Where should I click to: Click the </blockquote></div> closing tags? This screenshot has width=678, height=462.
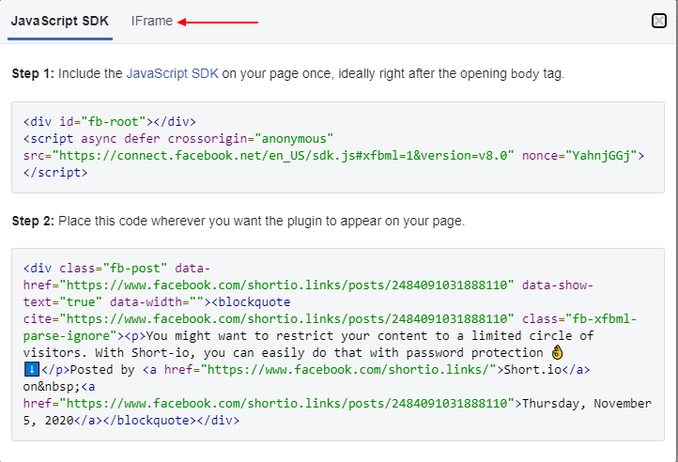[171, 420]
